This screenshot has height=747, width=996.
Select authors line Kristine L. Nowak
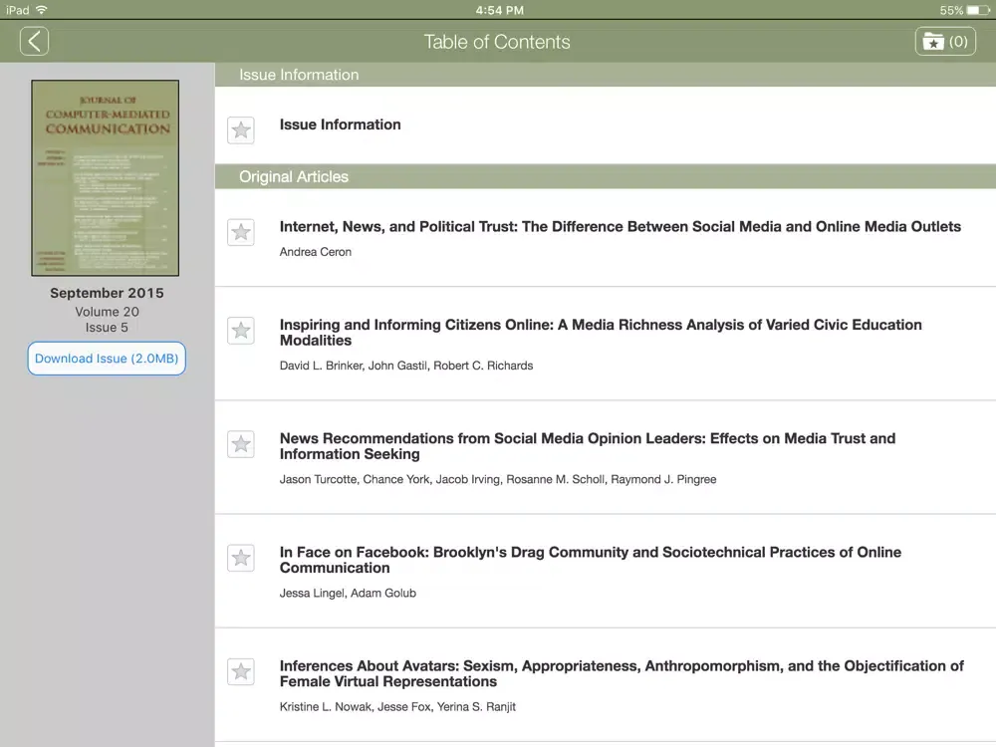click(x=397, y=706)
